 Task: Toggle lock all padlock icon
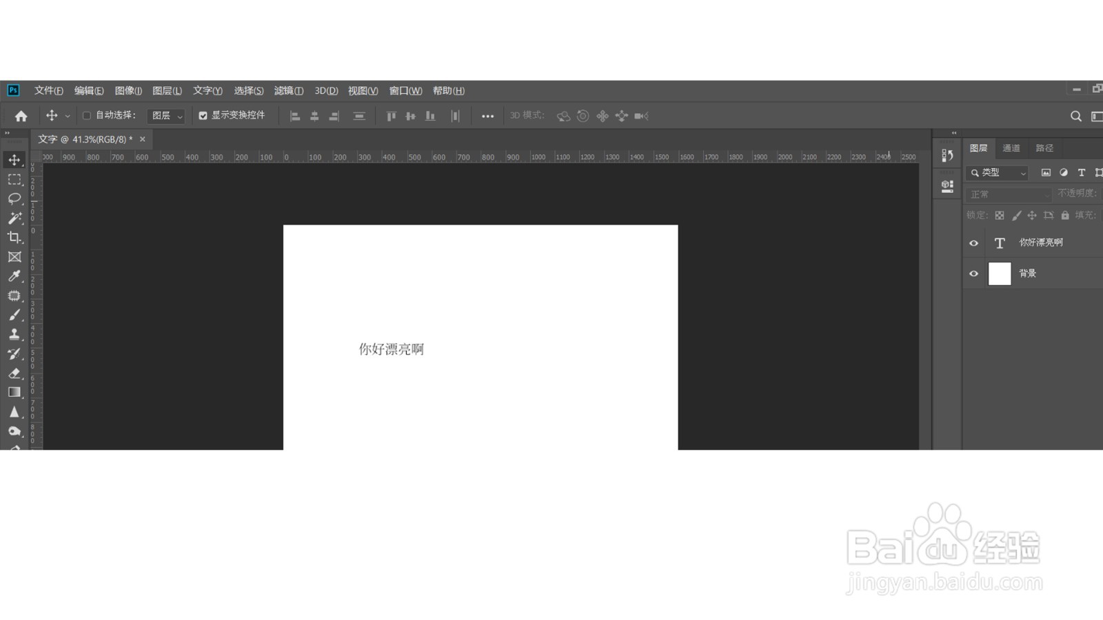pos(1065,216)
